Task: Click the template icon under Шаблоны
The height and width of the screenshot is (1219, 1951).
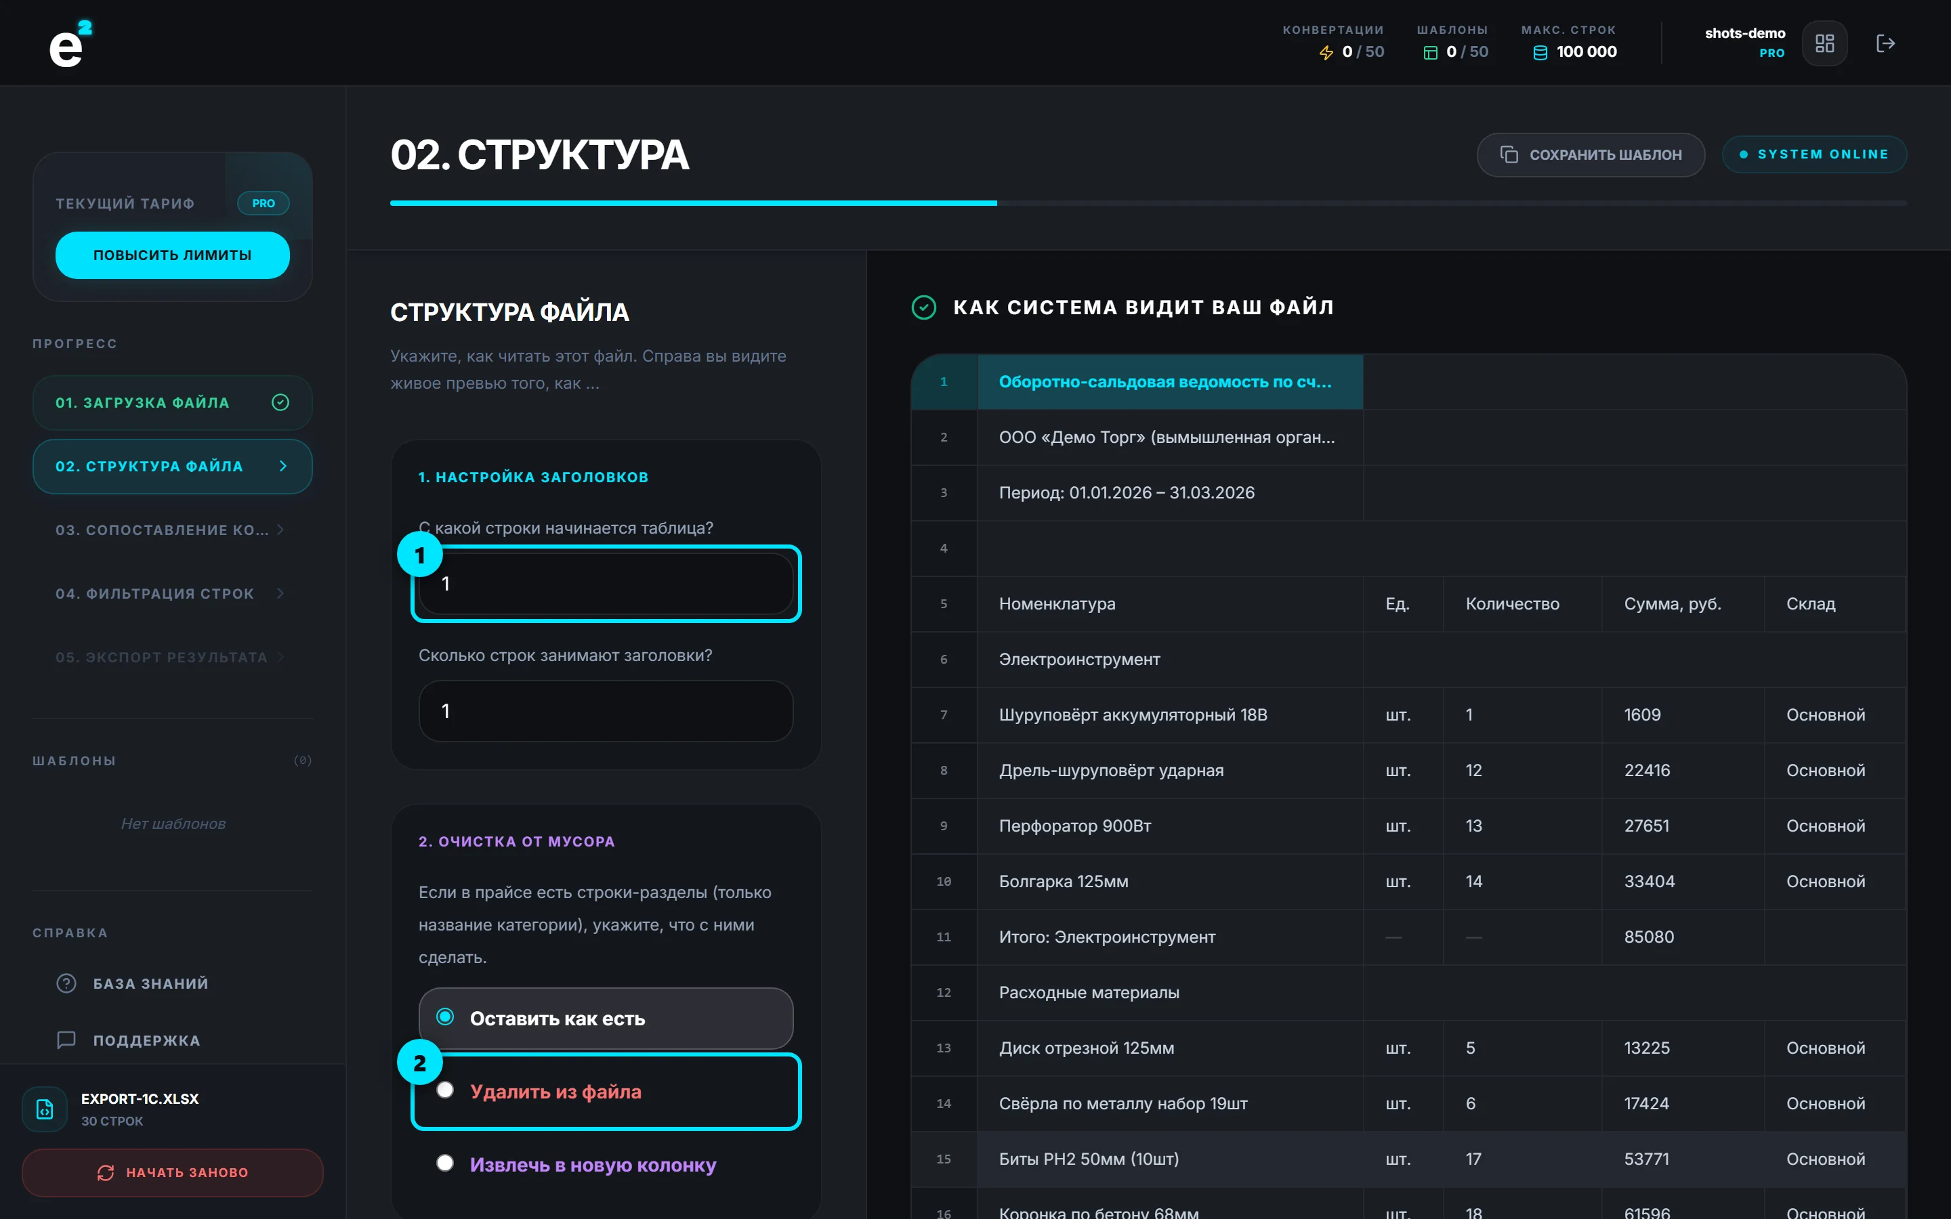Action: (x=1430, y=52)
